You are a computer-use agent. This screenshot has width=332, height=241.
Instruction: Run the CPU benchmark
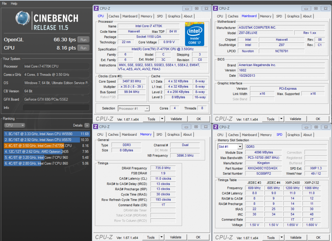[x=83, y=48]
